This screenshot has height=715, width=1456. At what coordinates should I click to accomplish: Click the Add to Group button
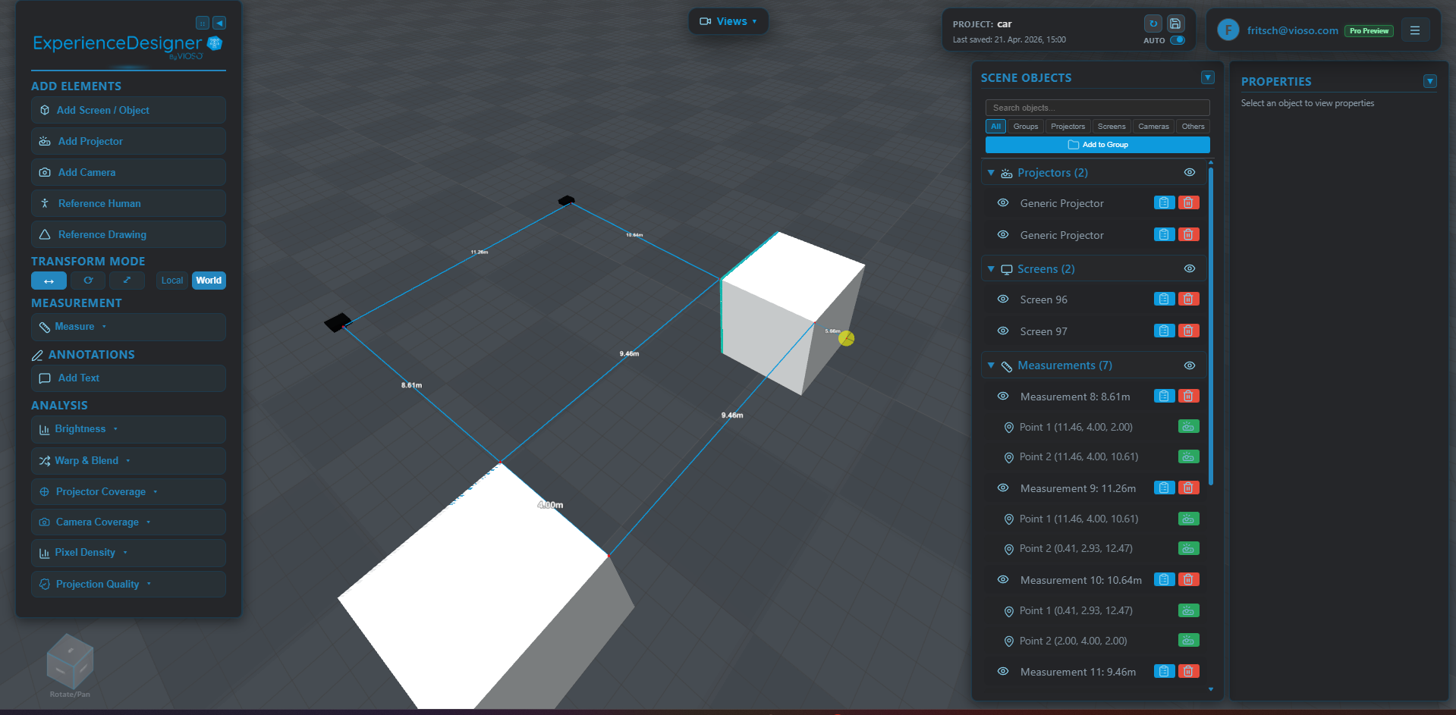coord(1097,144)
